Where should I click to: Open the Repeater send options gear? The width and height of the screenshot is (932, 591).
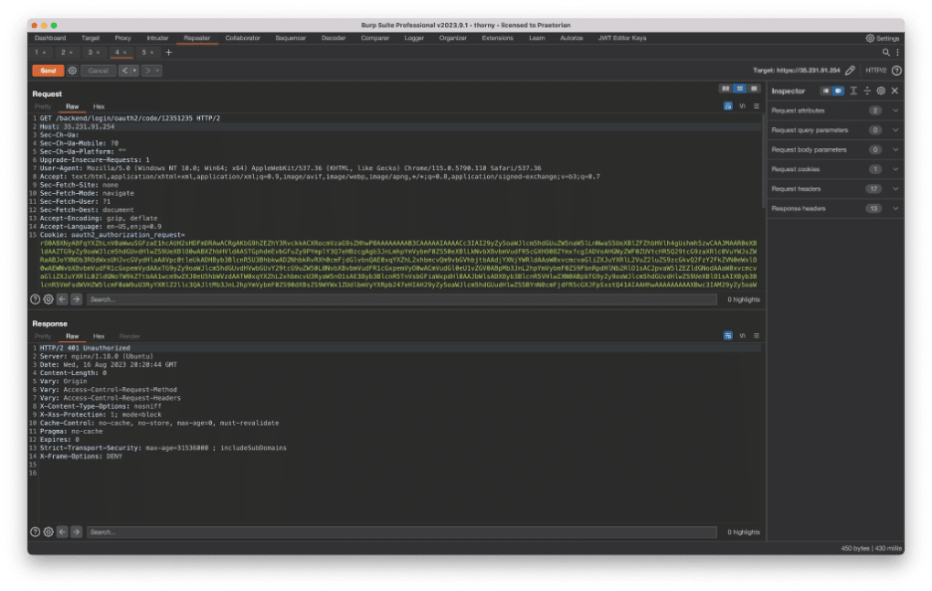tap(72, 71)
